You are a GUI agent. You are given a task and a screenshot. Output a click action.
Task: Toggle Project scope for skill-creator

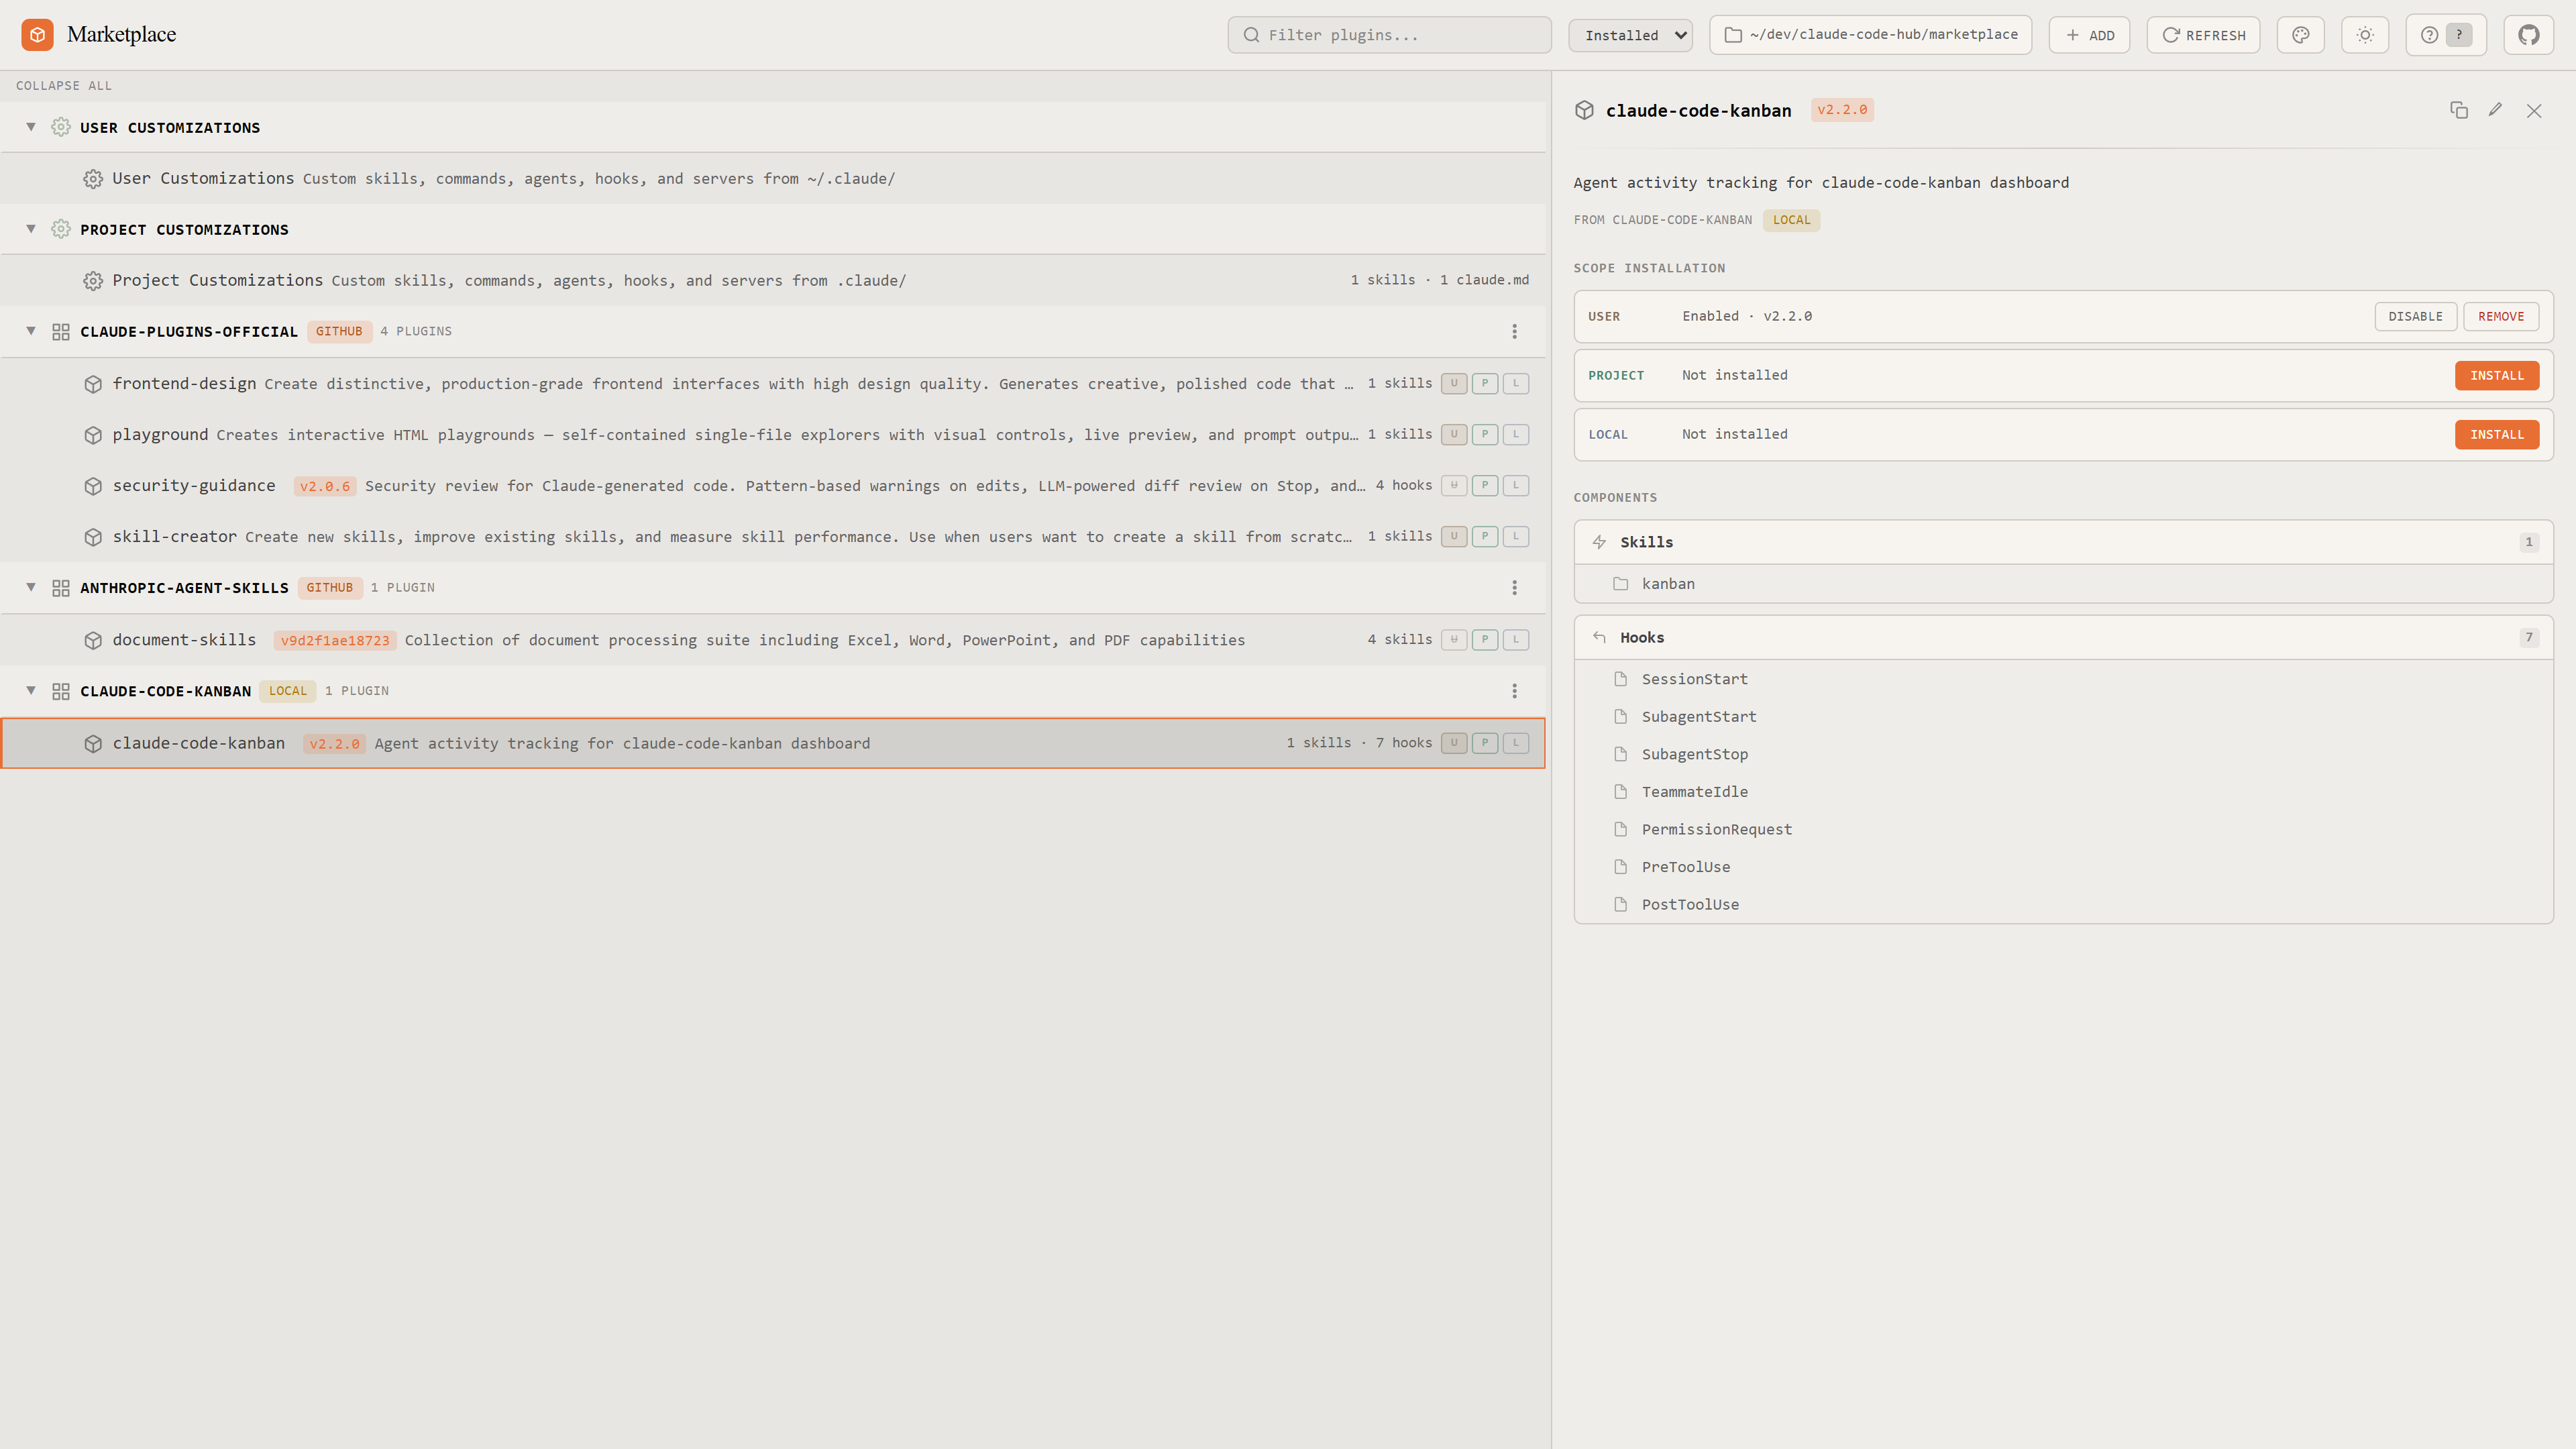(x=1485, y=536)
